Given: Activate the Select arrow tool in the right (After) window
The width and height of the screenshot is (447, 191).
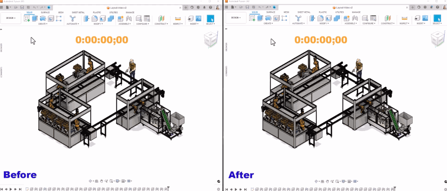Looking at the screenshot, I should point(437,19).
